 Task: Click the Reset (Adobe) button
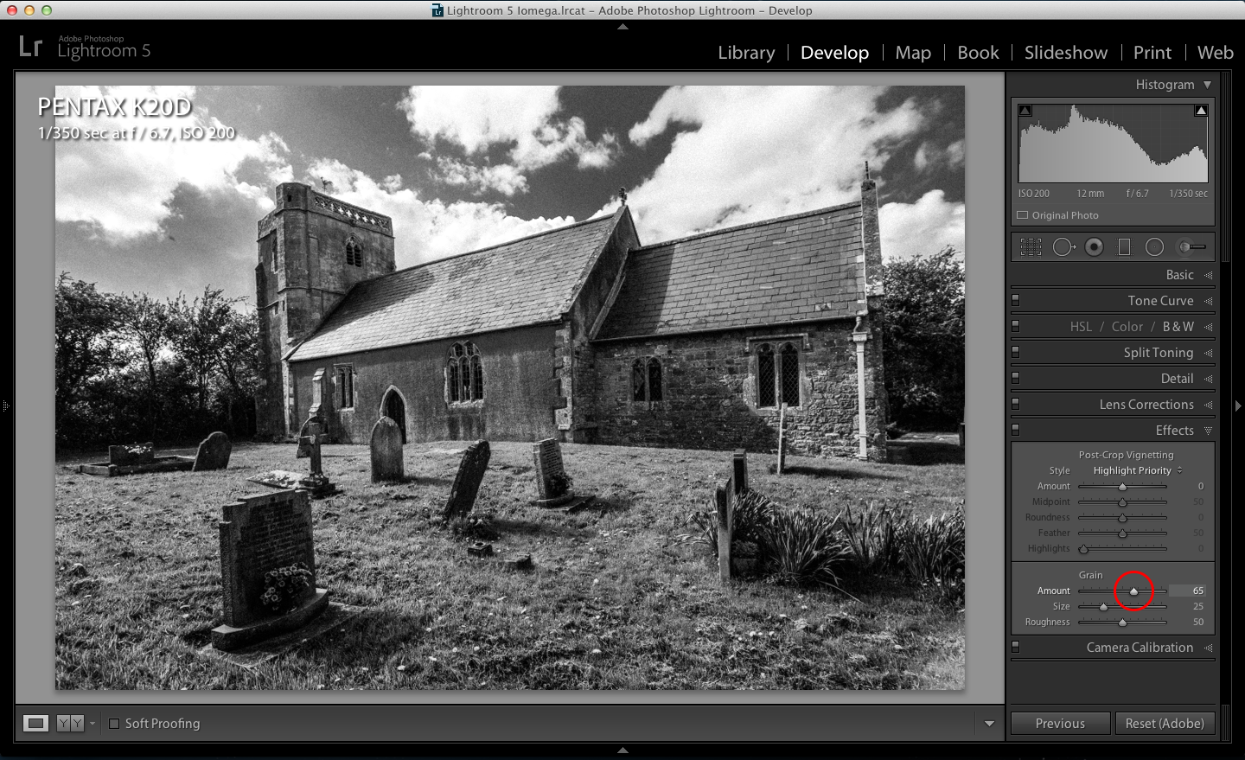[x=1165, y=723]
